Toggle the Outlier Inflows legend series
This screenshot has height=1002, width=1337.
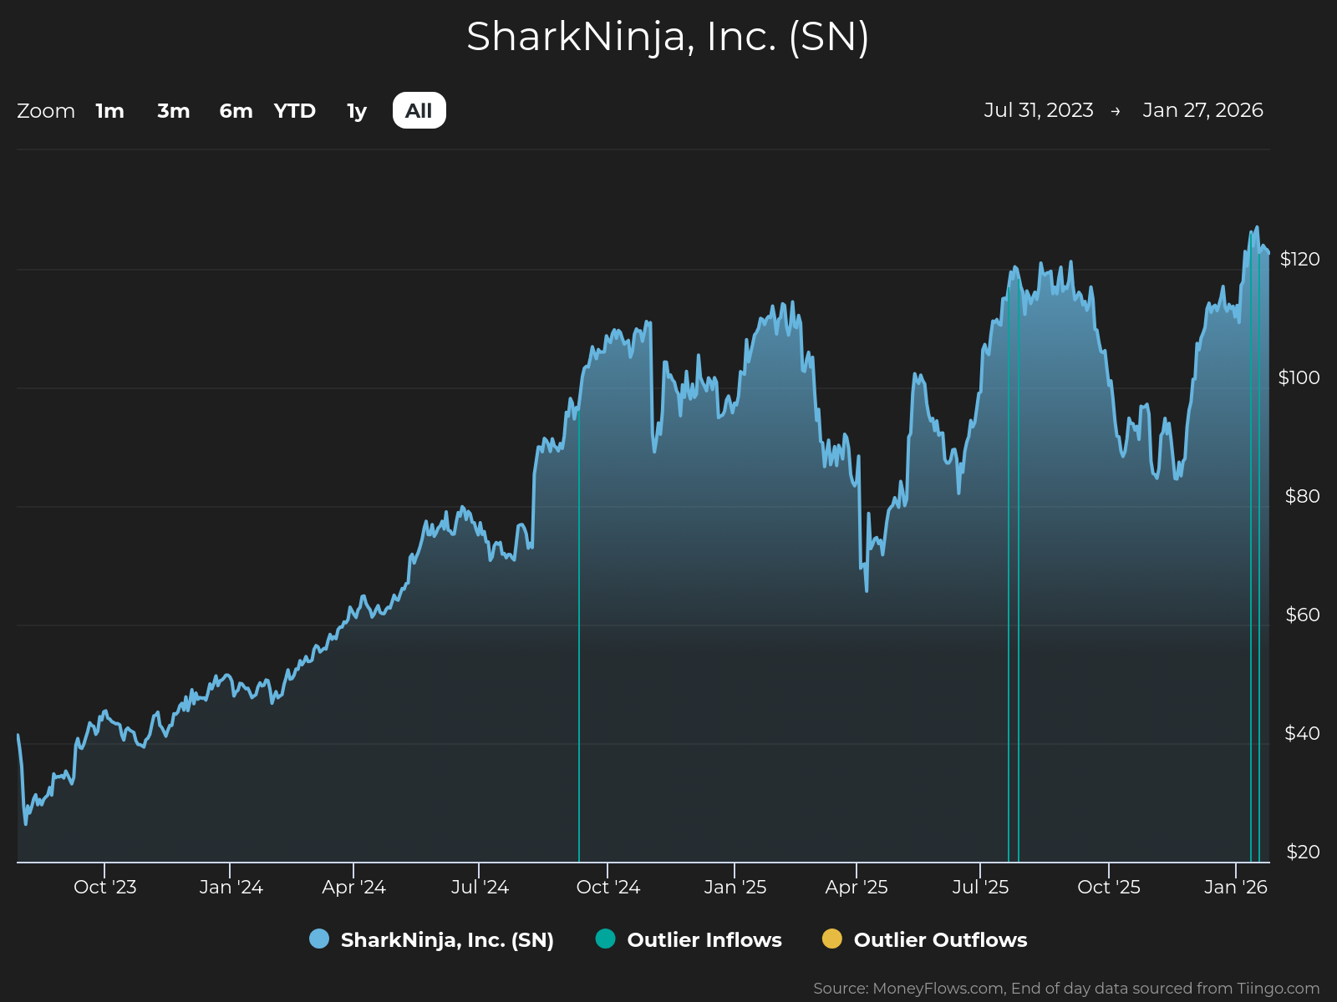689,940
